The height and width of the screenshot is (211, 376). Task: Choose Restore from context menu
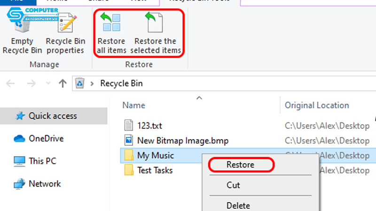tap(240, 165)
